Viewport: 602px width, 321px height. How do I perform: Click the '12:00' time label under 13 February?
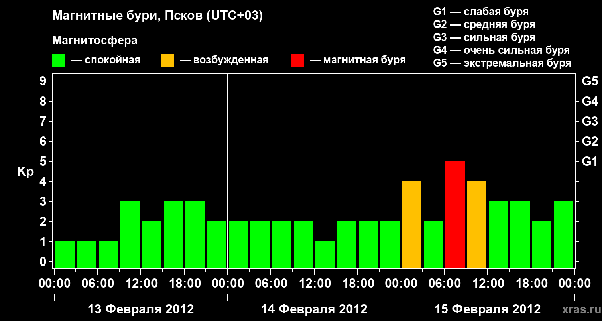click(141, 284)
